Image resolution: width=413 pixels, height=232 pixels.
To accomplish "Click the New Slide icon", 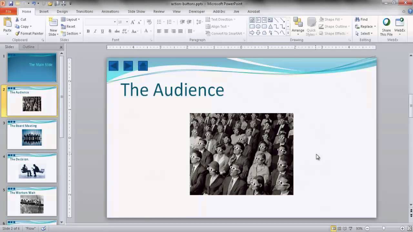I will tap(53, 22).
